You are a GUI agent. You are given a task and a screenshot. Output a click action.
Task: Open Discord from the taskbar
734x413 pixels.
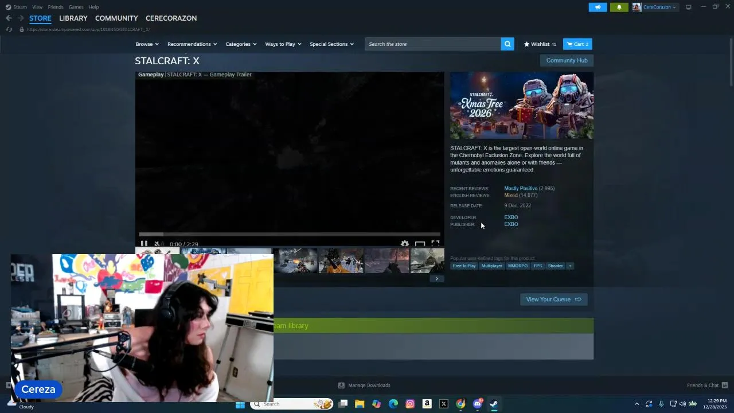pos(477,404)
